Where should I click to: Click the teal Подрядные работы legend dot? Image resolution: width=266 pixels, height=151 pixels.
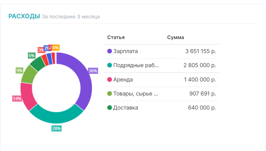click(109, 65)
